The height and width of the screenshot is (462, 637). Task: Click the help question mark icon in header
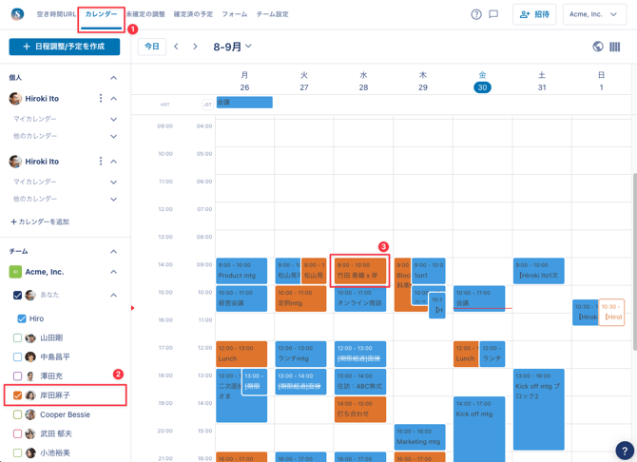pyautogui.click(x=476, y=14)
